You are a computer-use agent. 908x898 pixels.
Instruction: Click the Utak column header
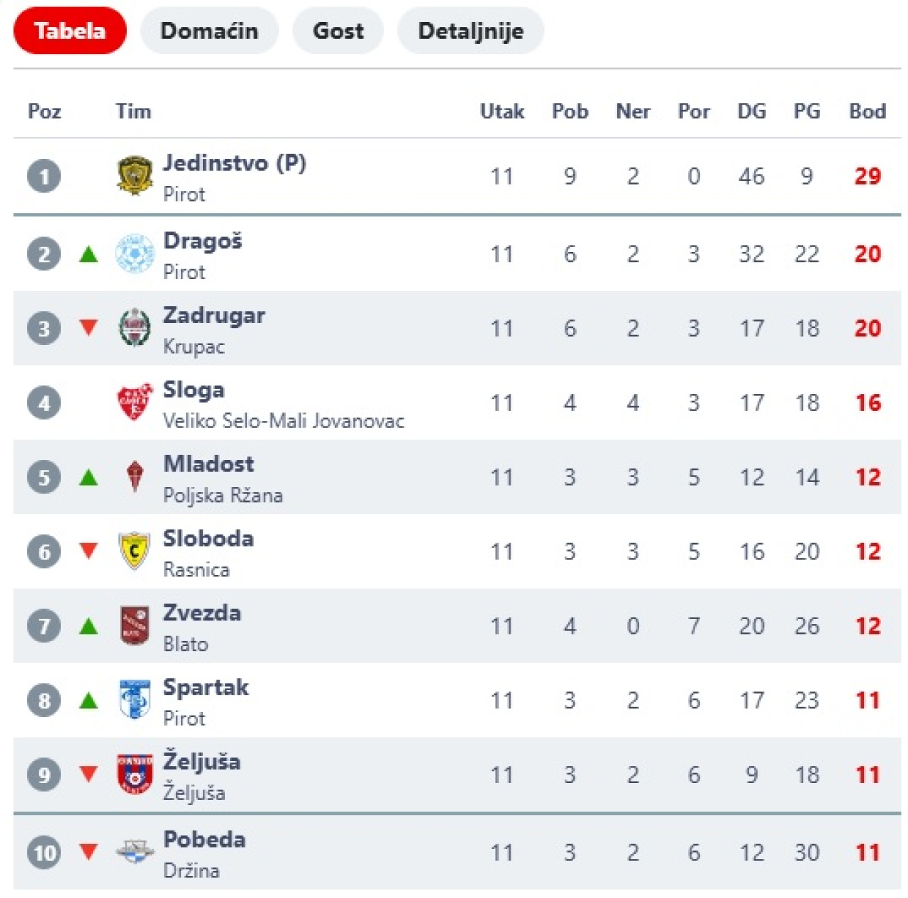point(502,111)
